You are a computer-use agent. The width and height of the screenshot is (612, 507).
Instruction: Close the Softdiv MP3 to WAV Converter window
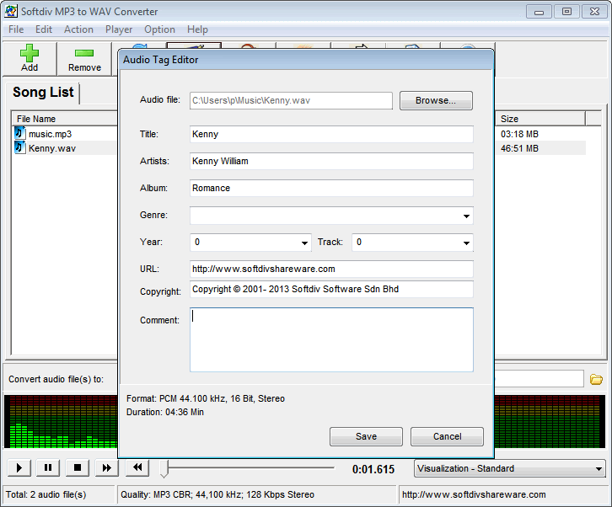[x=594, y=12]
